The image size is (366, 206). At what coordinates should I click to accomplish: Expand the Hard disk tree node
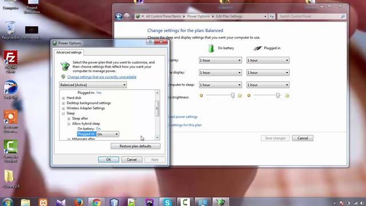(x=63, y=98)
